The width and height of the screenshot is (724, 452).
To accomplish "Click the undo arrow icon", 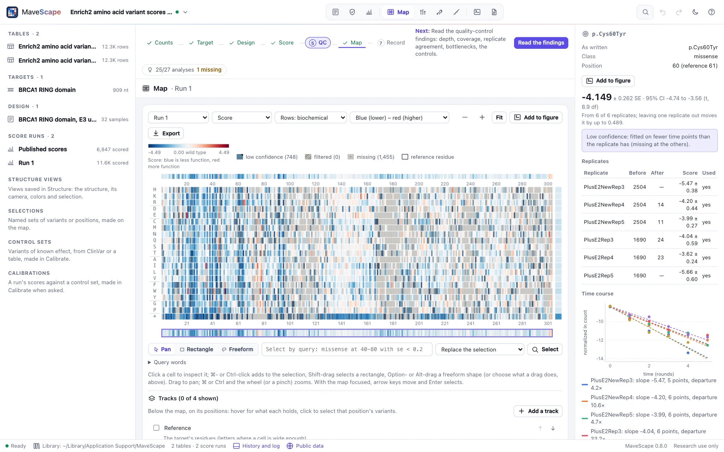I will (x=662, y=12).
